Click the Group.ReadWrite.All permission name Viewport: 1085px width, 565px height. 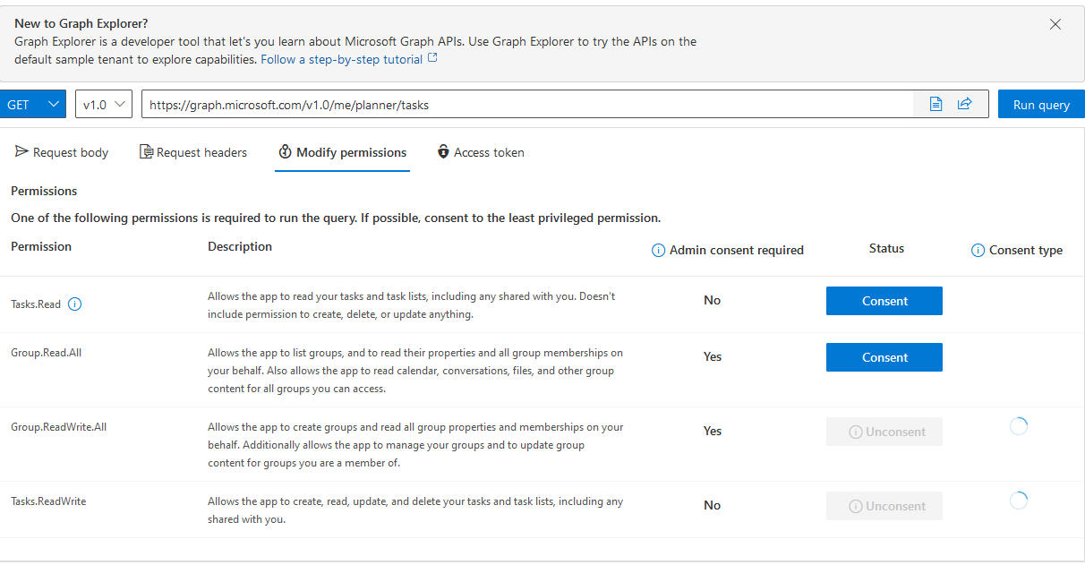point(58,427)
